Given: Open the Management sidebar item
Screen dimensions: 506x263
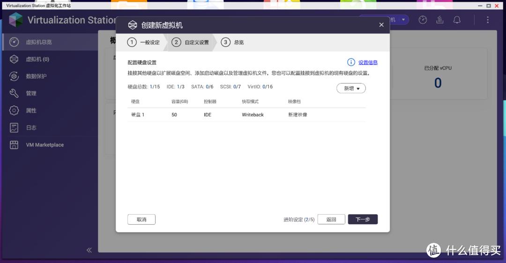Looking at the screenshot, I should pyautogui.click(x=50, y=93).
